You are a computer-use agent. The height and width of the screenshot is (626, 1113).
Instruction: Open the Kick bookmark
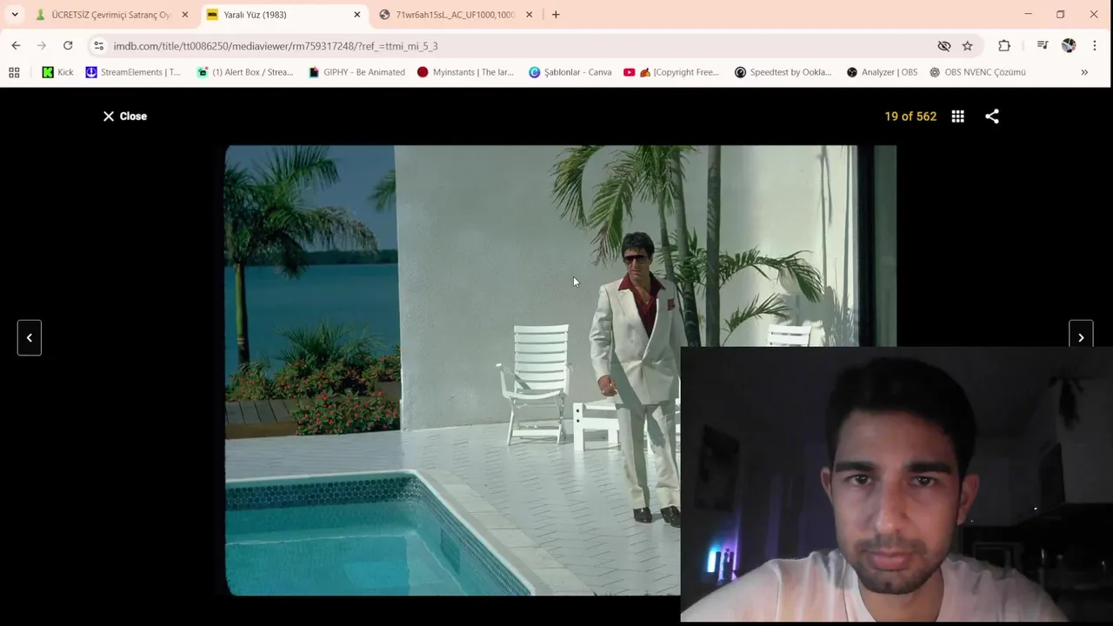[x=58, y=72]
